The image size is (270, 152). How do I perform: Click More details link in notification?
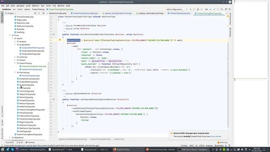click(x=216, y=136)
